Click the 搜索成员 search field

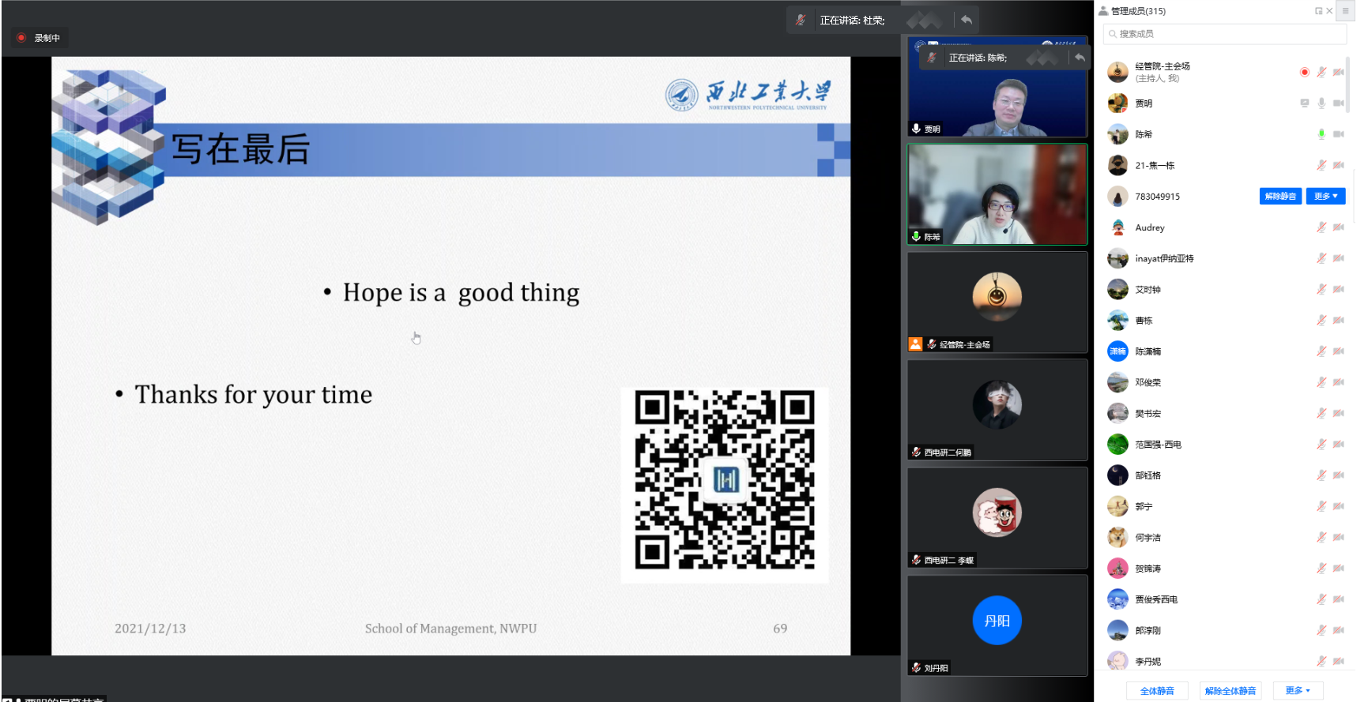[x=1225, y=34]
